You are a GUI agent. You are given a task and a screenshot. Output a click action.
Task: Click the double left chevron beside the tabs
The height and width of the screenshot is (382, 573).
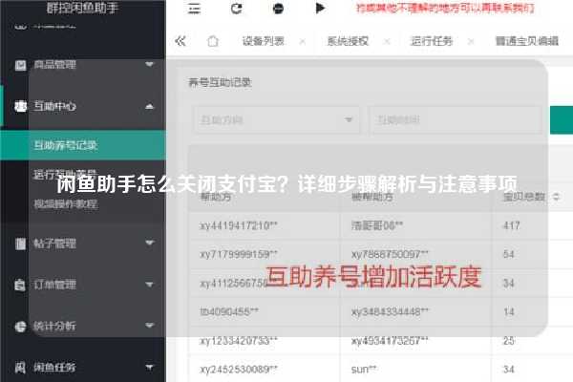[180, 41]
